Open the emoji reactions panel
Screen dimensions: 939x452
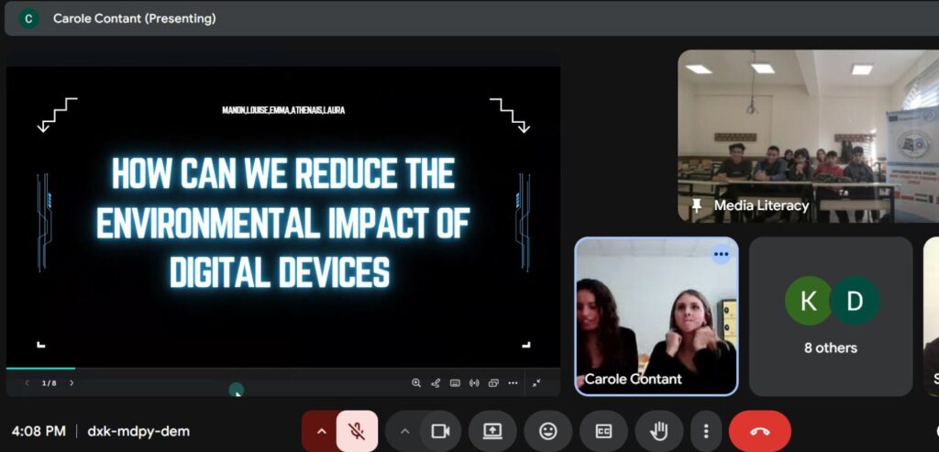coord(547,431)
